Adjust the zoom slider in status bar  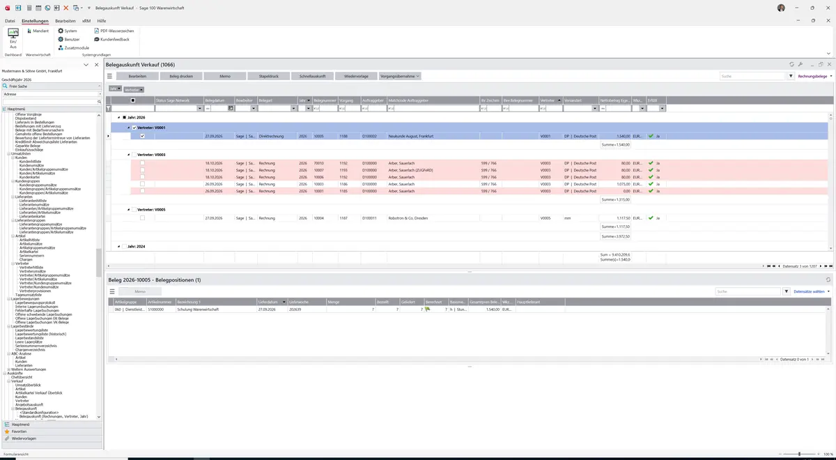[x=798, y=454]
